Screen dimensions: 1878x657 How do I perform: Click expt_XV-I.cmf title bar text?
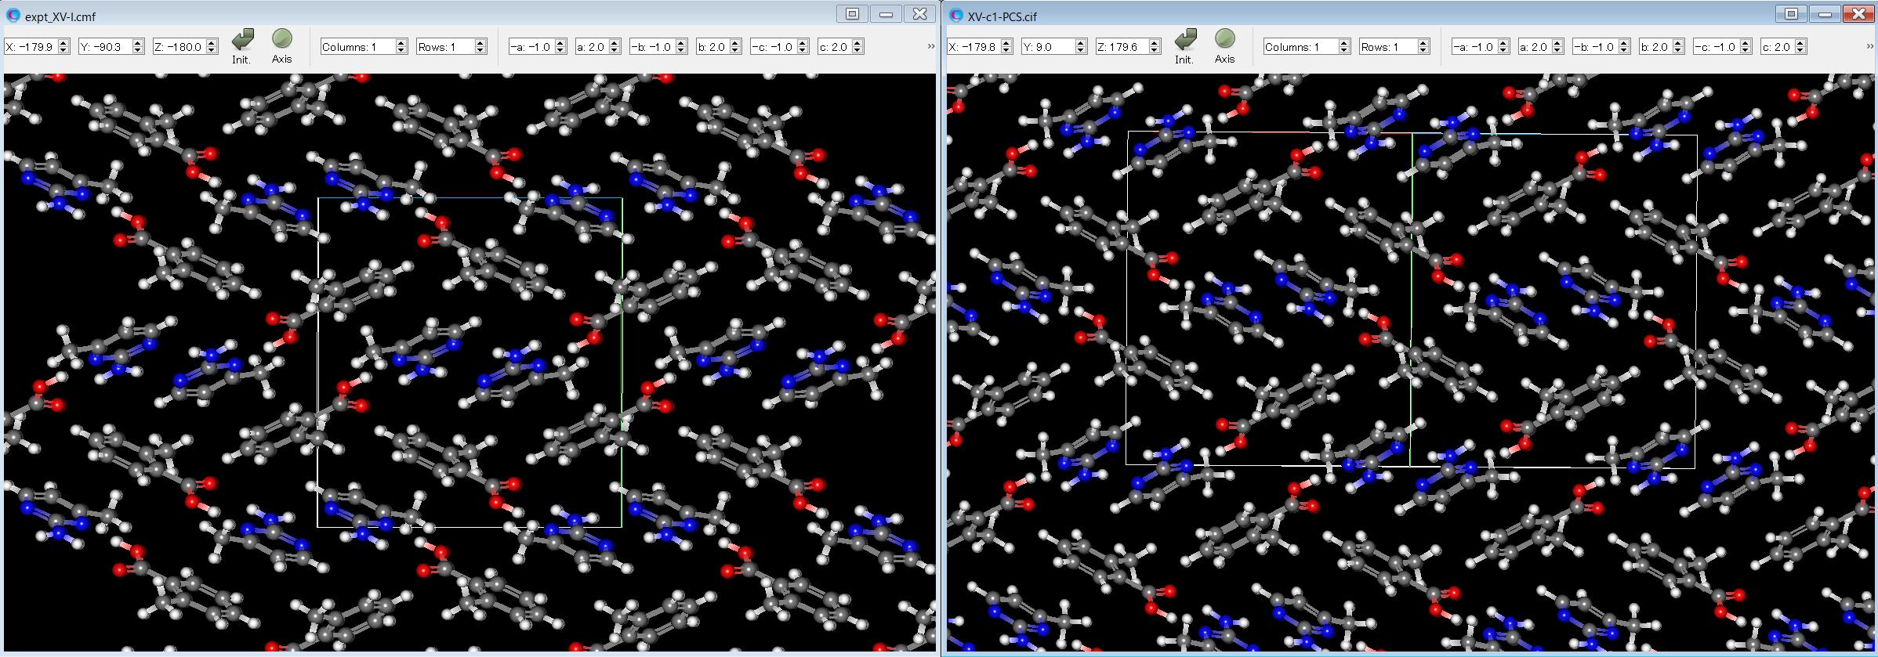click(60, 16)
